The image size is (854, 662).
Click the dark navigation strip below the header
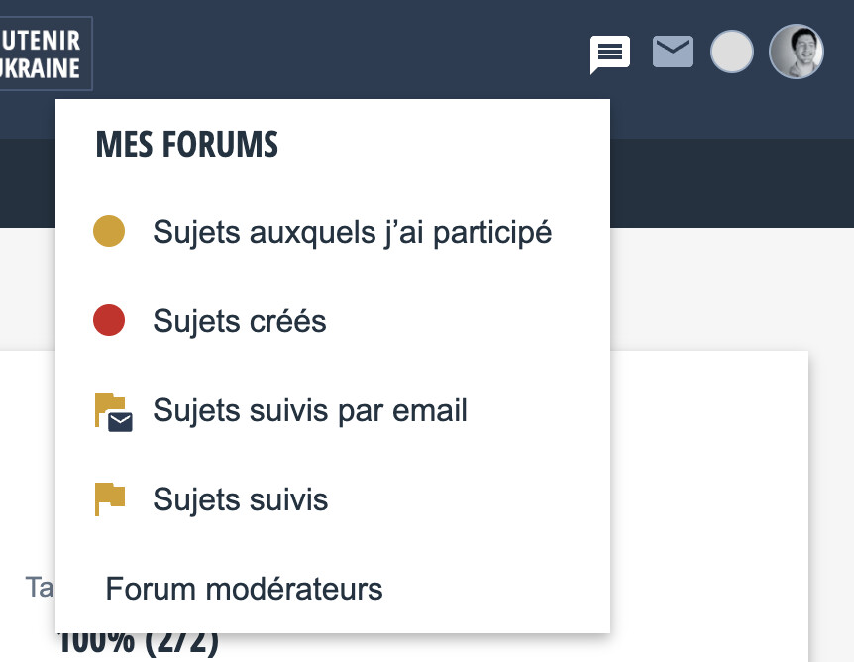[x=733, y=183]
